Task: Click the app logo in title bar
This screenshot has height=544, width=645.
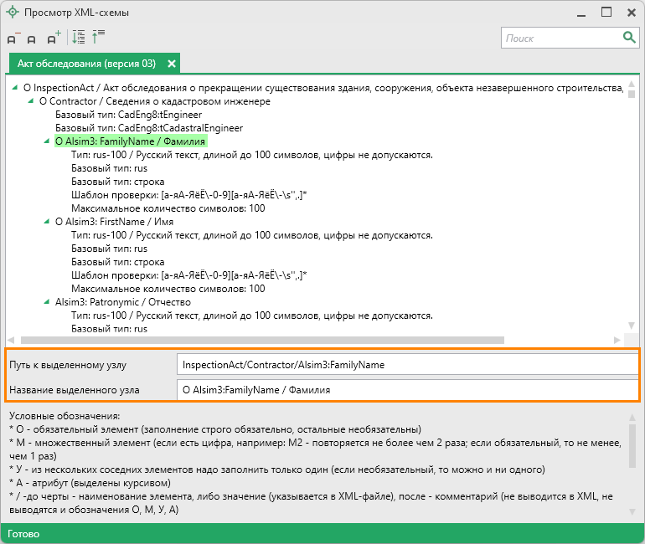Action: [12, 13]
